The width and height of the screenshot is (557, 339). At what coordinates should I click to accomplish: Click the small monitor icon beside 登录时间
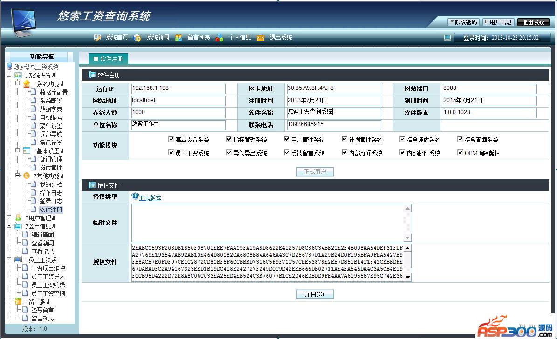tap(447, 38)
